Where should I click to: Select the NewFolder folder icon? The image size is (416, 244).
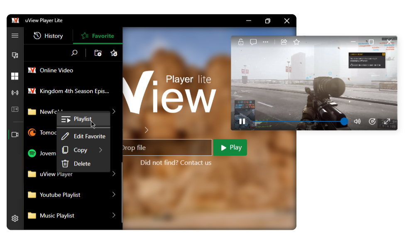click(32, 112)
